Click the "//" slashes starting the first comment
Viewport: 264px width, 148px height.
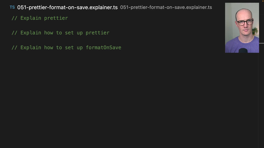coord(15,18)
